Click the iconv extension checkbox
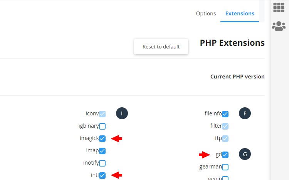 102,114
